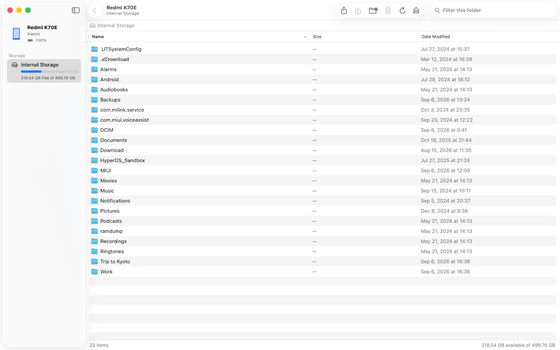Select the .xlDownload folder icon
The image size is (560, 350).
click(x=94, y=59)
